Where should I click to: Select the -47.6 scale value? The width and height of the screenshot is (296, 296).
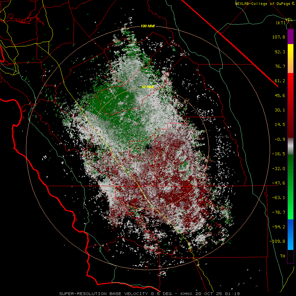[x=279, y=183]
